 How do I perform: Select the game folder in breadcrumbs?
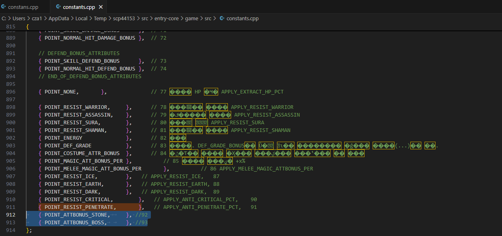pyautogui.click(x=191, y=18)
